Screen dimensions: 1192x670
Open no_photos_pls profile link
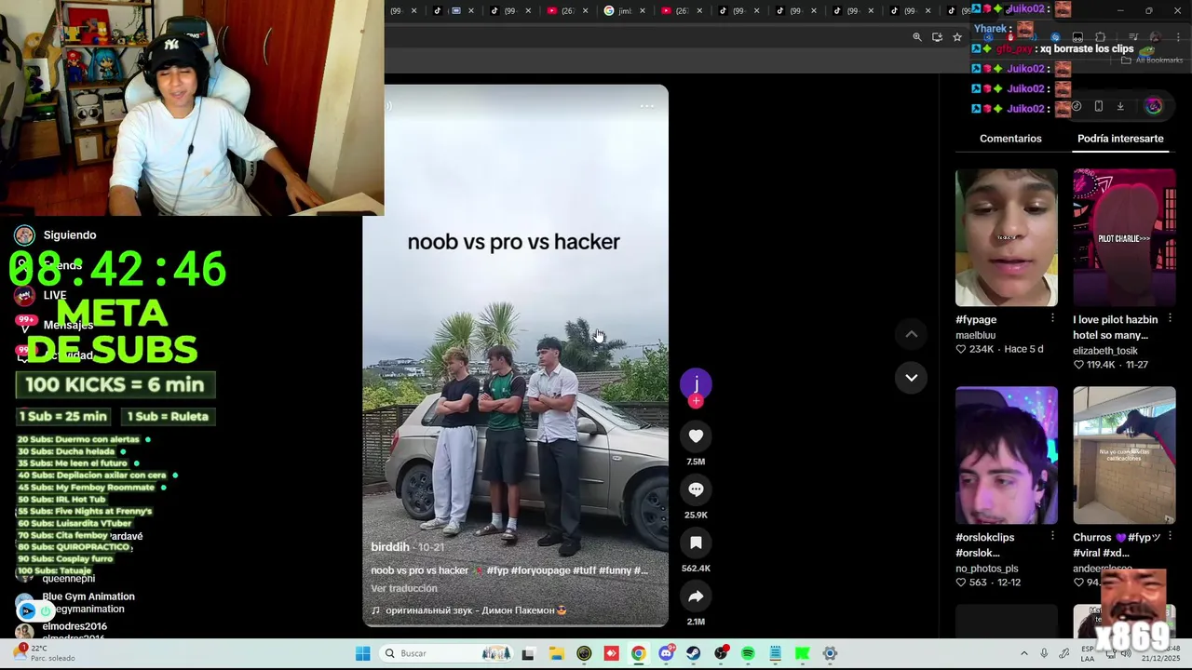click(987, 569)
